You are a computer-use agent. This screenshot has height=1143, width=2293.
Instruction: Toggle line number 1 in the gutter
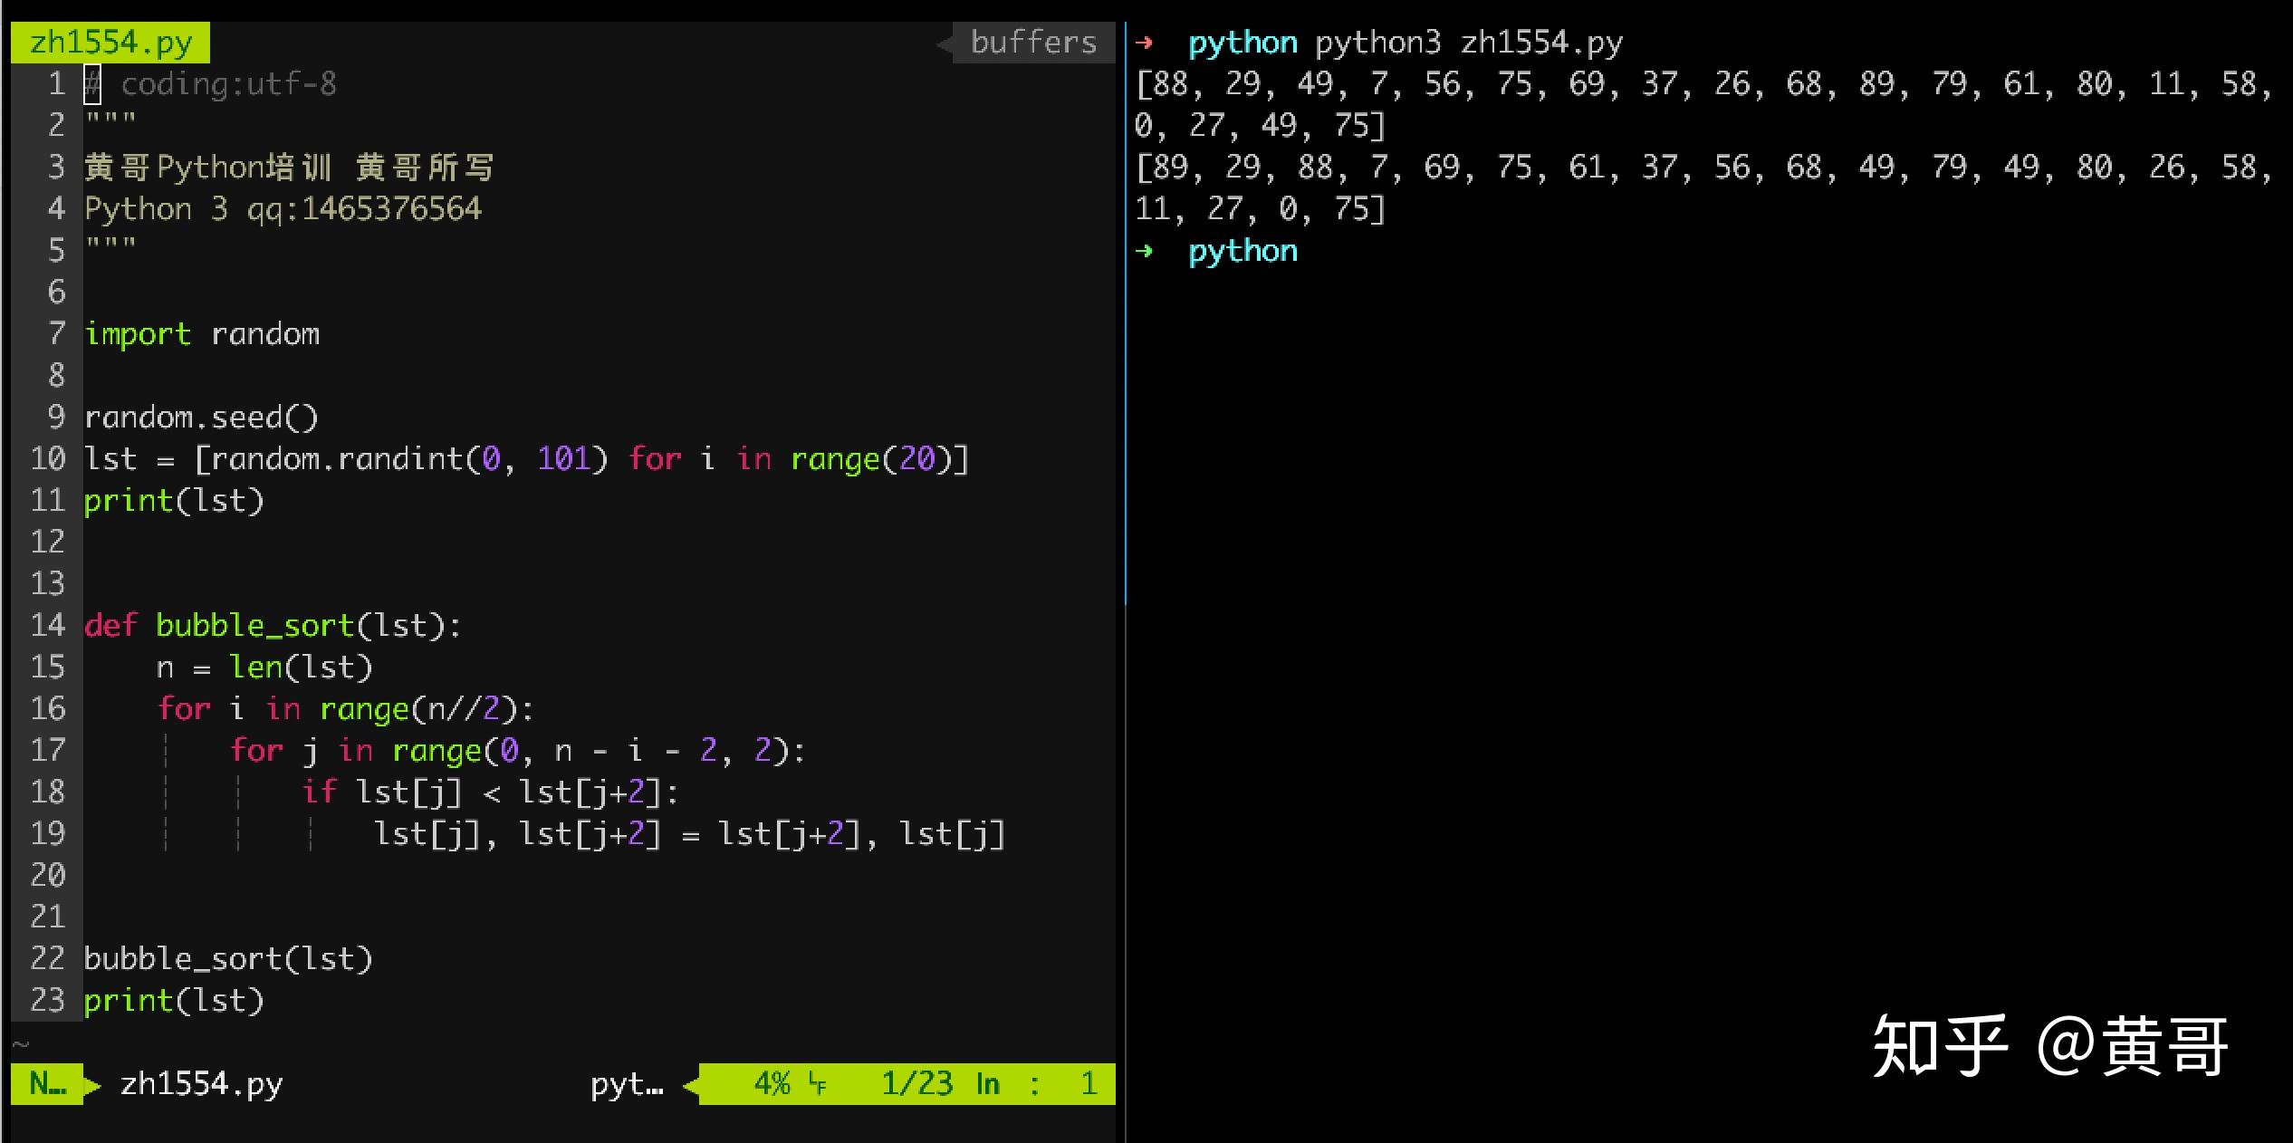[x=56, y=83]
